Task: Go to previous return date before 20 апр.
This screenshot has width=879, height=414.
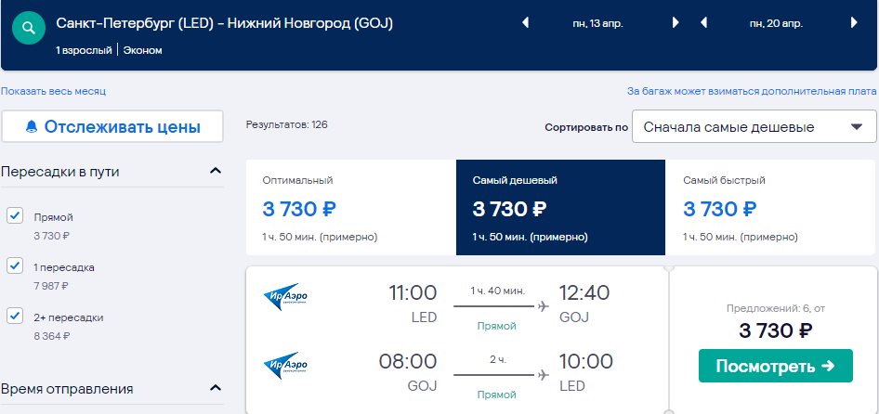Action: [x=704, y=23]
